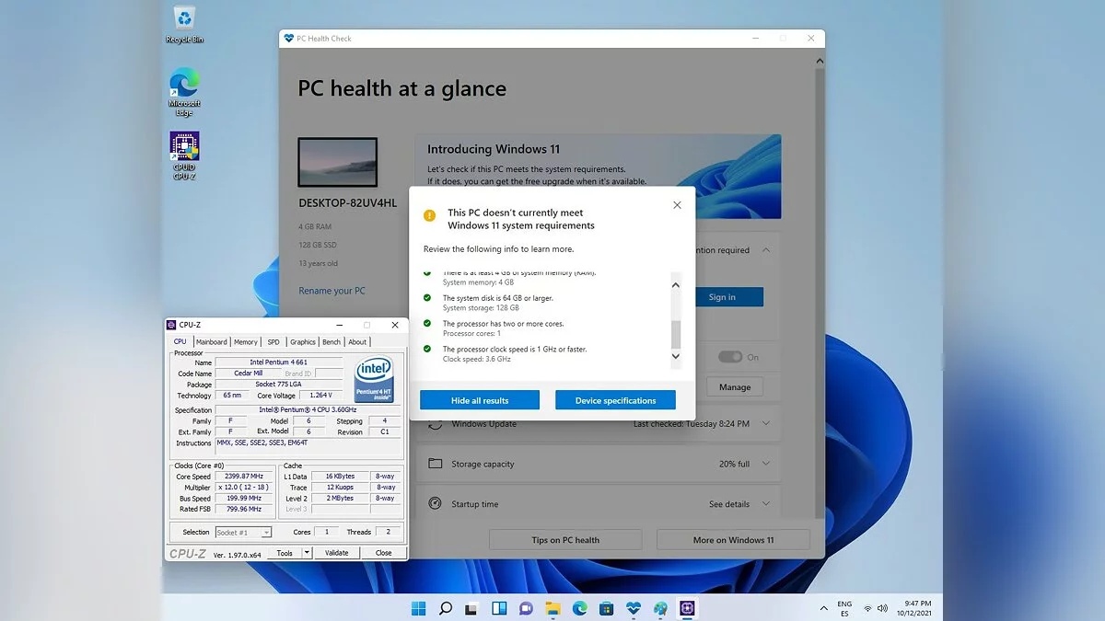Open Widgets panel from taskbar
The image size is (1105, 621).
pyautogui.click(x=499, y=608)
